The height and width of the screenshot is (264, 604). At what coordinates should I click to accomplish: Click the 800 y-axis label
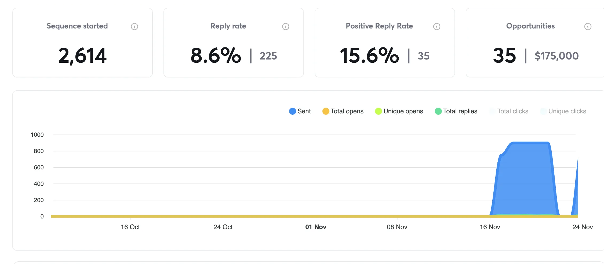(x=39, y=151)
